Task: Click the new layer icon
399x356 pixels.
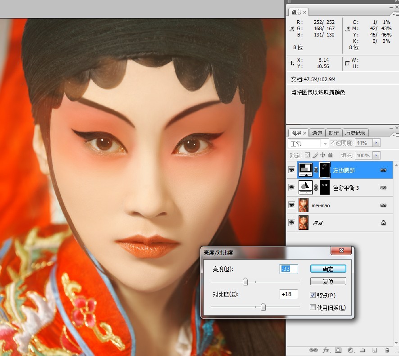Action: (x=374, y=350)
